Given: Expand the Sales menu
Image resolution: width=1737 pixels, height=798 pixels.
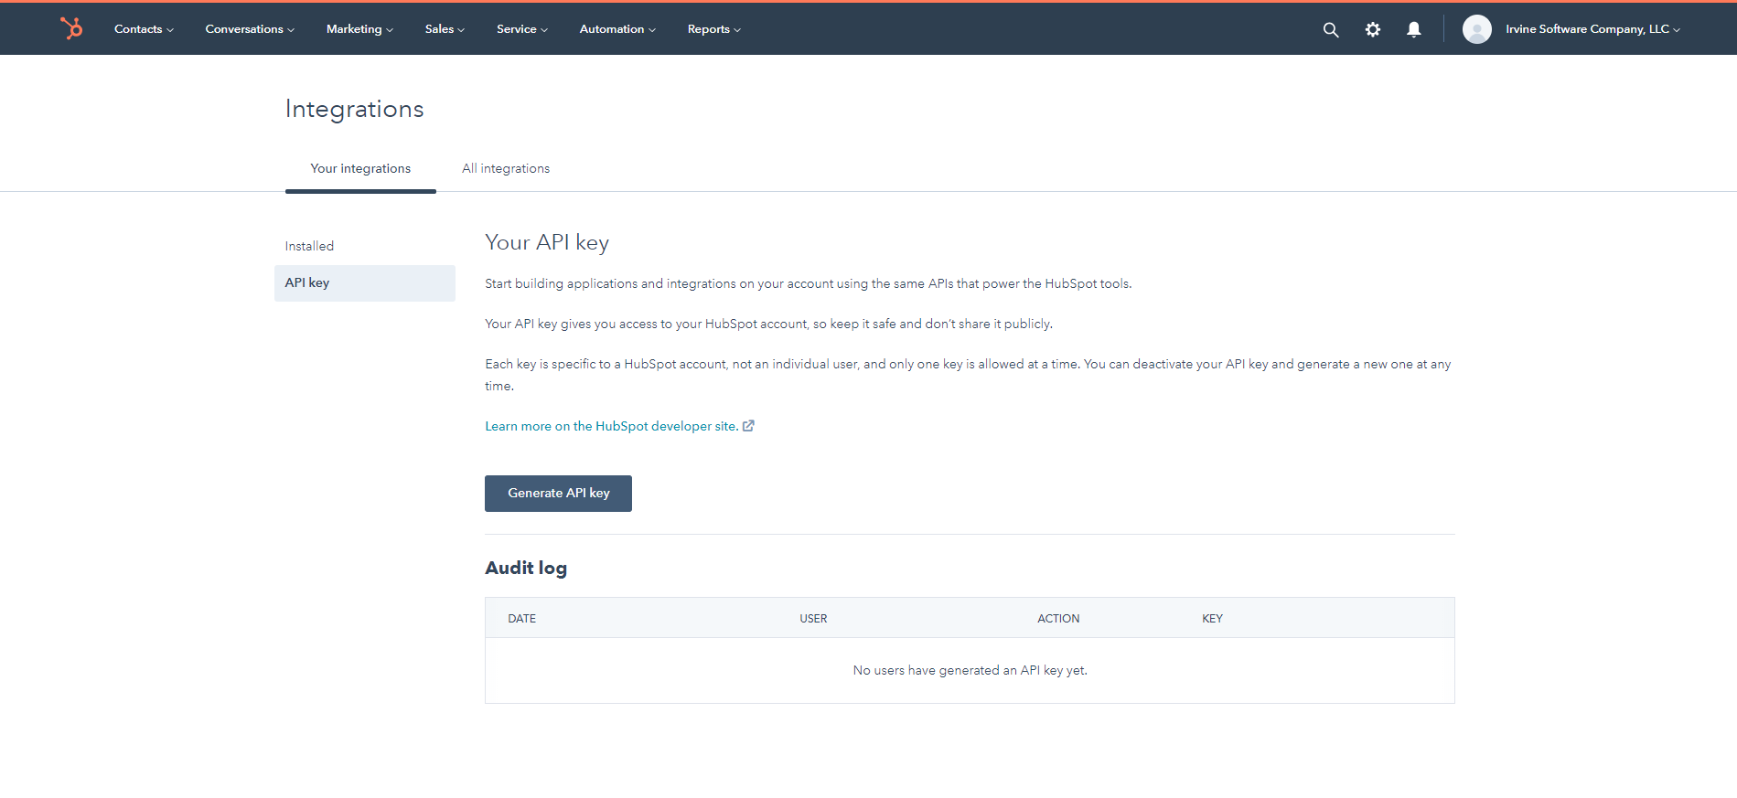Looking at the screenshot, I should click(x=445, y=29).
